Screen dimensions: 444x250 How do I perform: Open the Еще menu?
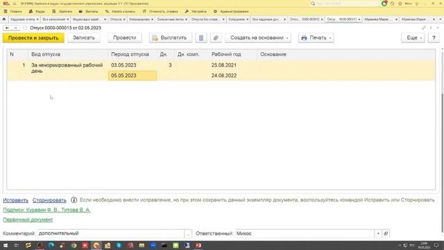click(413, 37)
